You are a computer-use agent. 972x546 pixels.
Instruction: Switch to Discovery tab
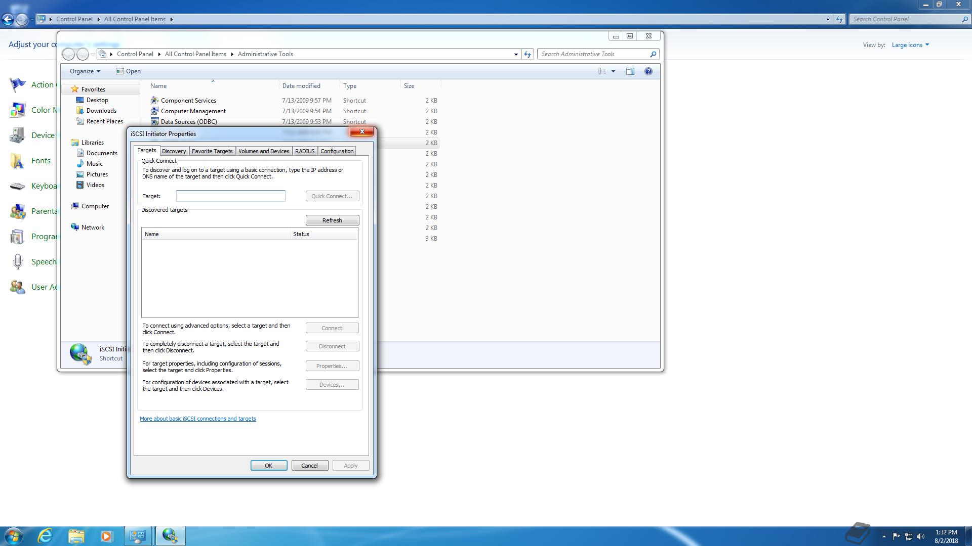174,151
